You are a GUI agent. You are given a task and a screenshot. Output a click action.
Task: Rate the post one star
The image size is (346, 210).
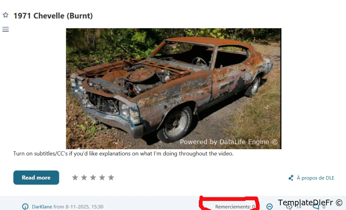[75, 177]
